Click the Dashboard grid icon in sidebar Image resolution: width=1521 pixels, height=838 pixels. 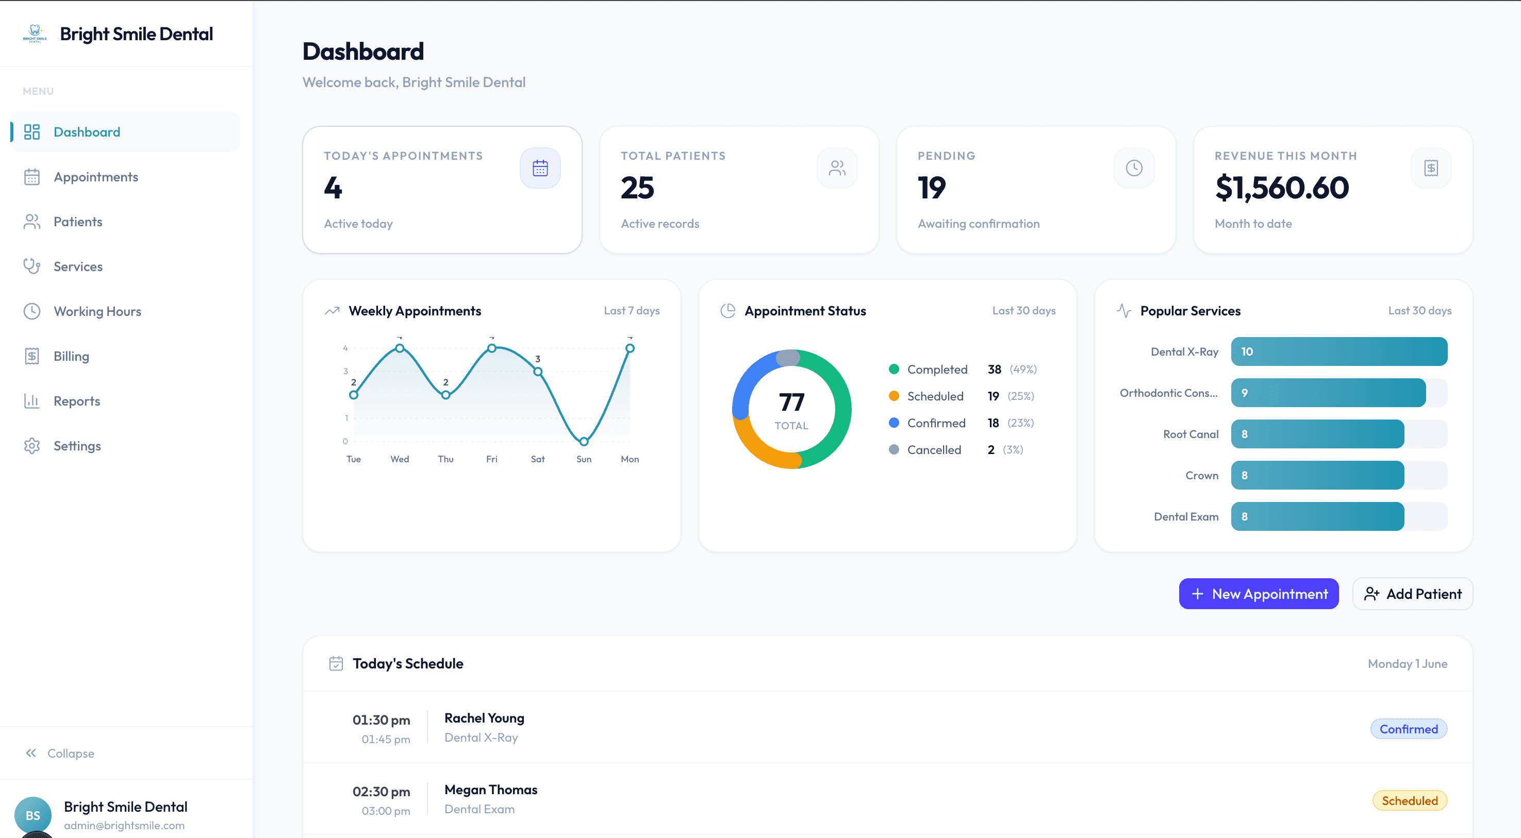(32, 131)
